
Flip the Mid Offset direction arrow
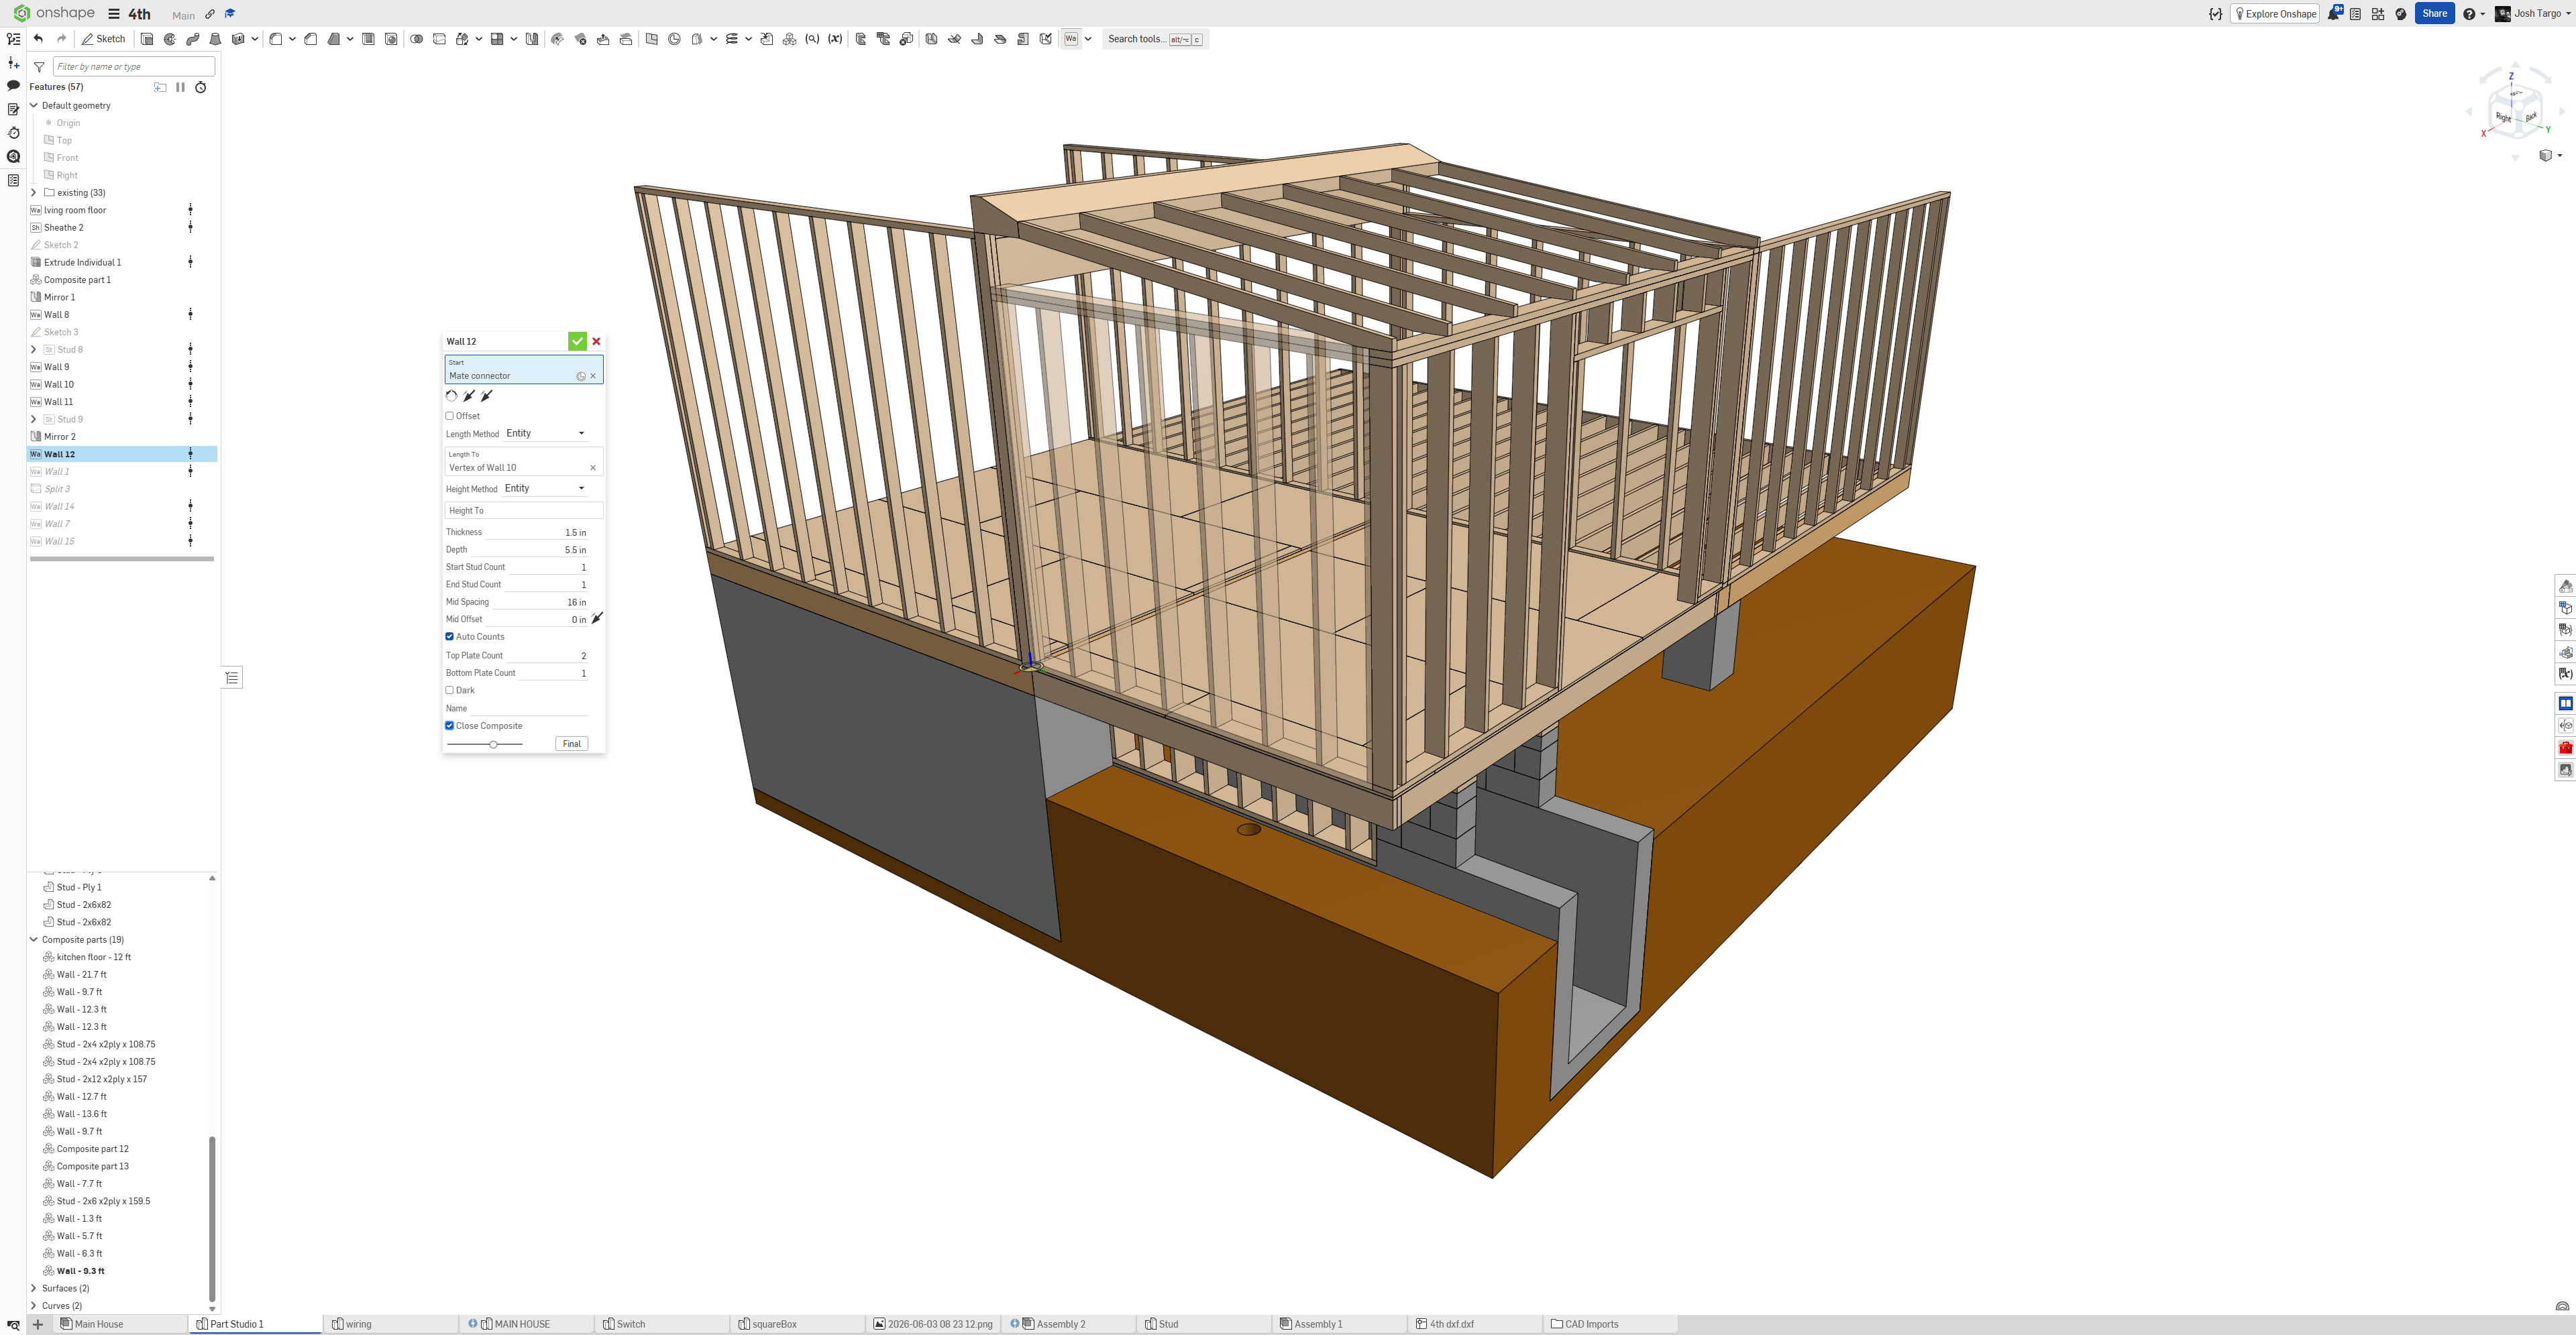coord(597,618)
